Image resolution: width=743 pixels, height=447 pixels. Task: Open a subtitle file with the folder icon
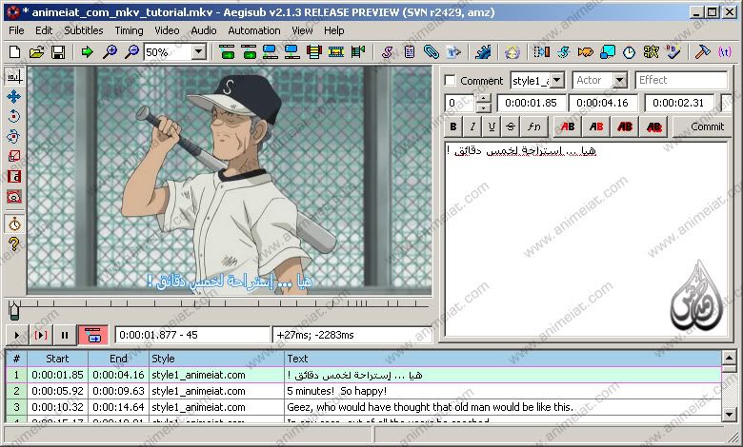(x=37, y=52)
